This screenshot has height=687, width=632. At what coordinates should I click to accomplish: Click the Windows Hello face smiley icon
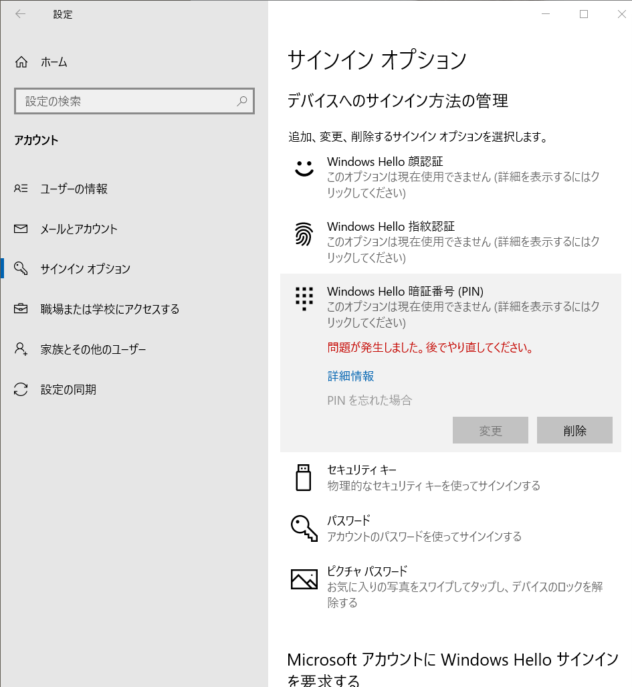coord(304,169)
